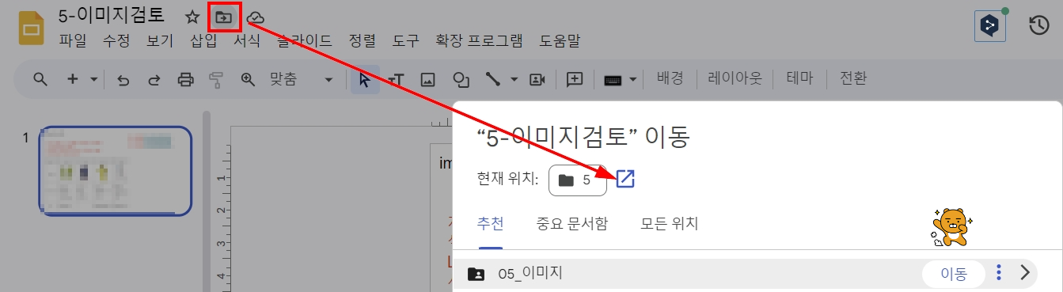Open the Google Slides home icon
The height and width of the screenshot is (292, 1063).
30,28
